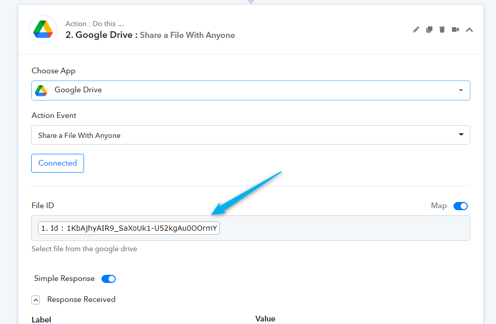496x324 pixels.
Task: Collapse the Response Received section
Action: coord(36,299)
